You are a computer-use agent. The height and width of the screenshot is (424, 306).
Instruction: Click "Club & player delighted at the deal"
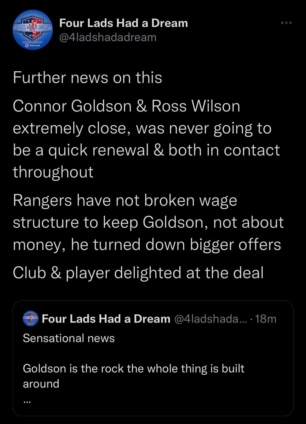(x=138, y=273)
